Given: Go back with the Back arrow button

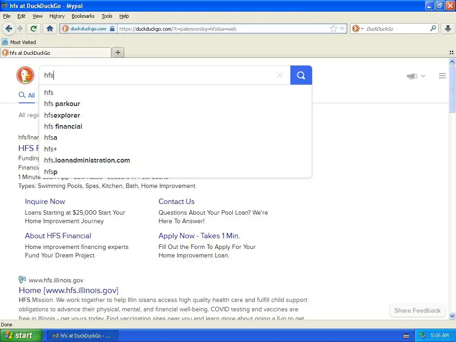Looking at the screenshot, I should tap(8, 28).
